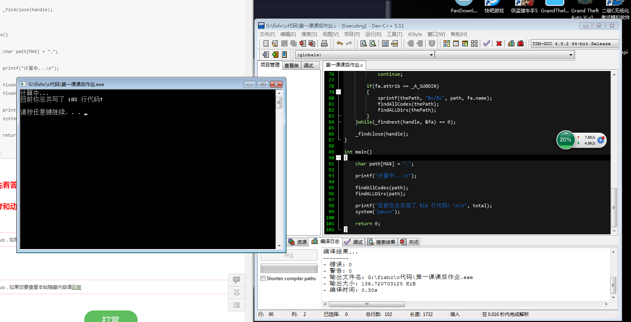
Task: Open the 窗口[W] menu
Action: (x=436, y=34)
